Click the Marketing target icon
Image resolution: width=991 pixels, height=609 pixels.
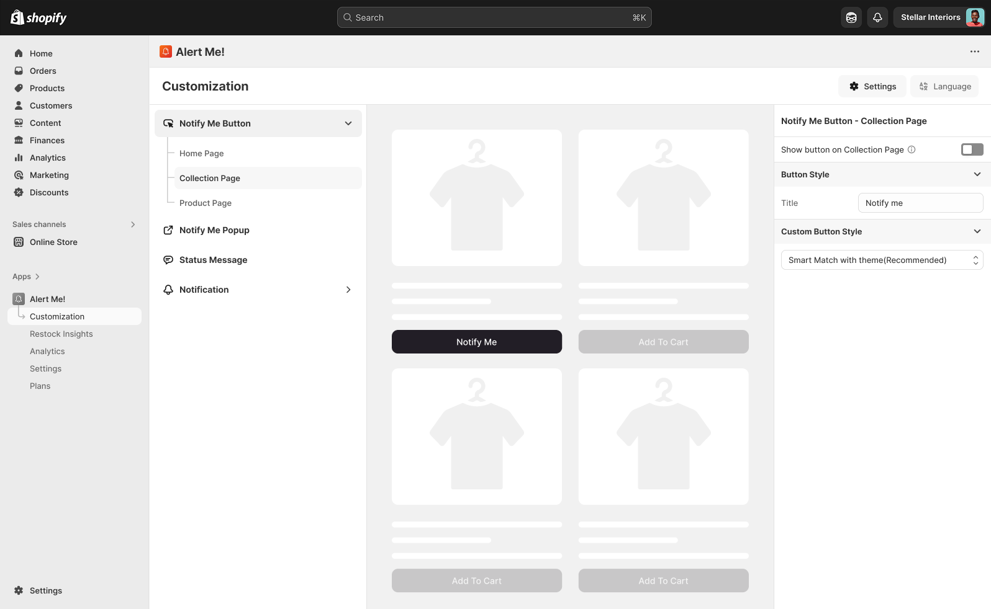19,175
